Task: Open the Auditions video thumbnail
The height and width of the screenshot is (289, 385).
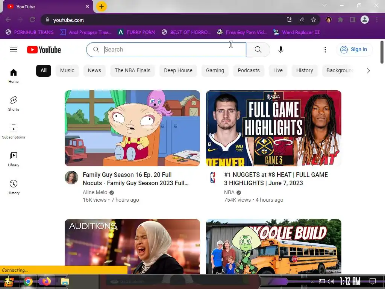Action: click(132, 246)
